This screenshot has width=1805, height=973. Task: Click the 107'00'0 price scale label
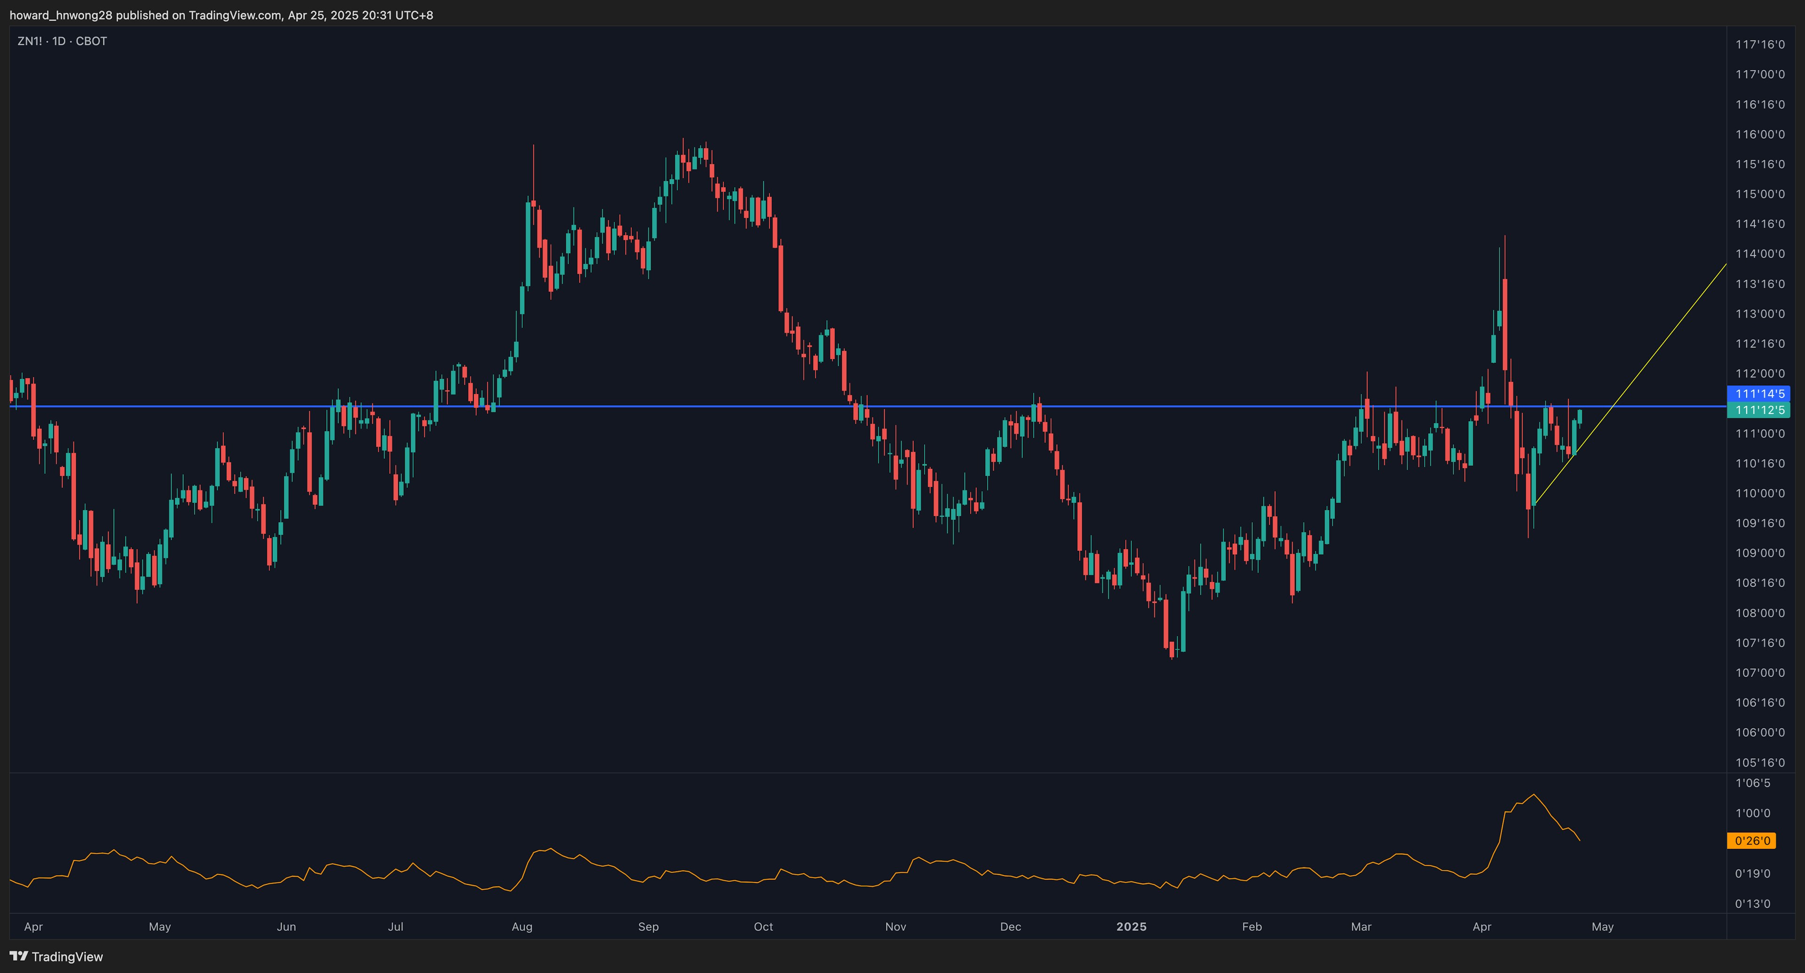coord(1759,673)
